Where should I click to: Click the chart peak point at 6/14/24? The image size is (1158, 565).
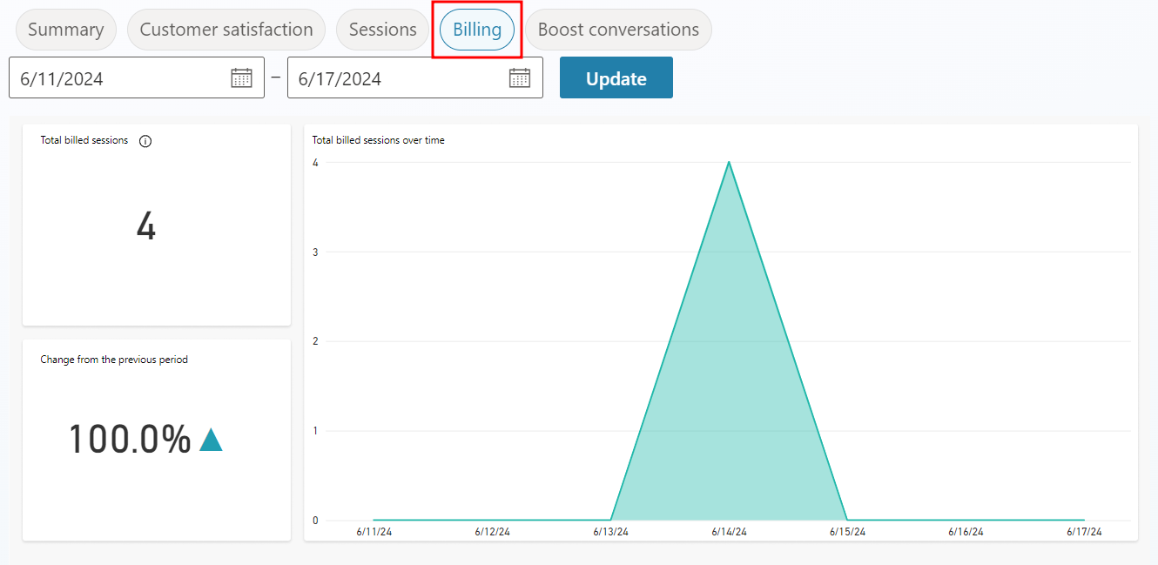(x=729, y=162)
